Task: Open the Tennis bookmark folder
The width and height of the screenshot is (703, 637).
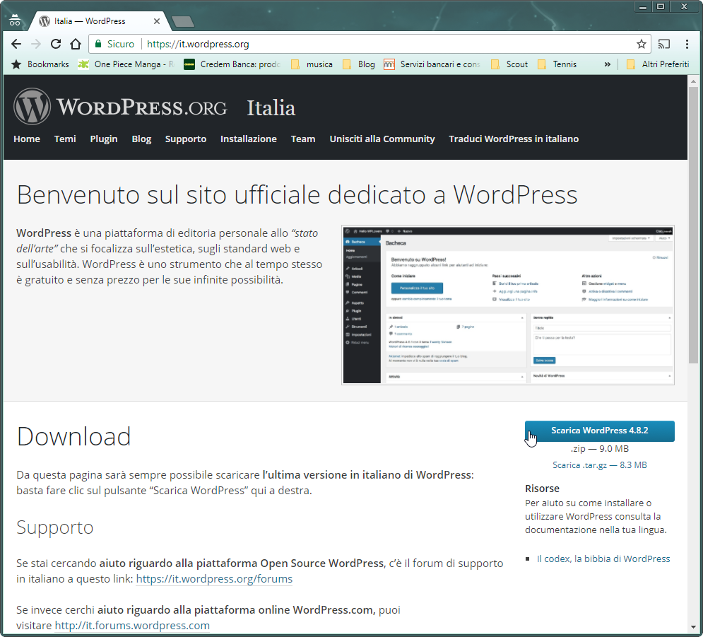Action: click(x=557, y=64)
